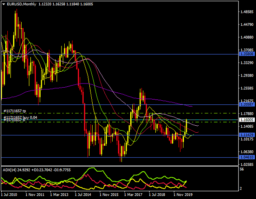Image resolution: width=256 pixels, height=199 pixels.
Task: Click the 1 Nov 2015 date label
Action: click(x=109, y=194)
